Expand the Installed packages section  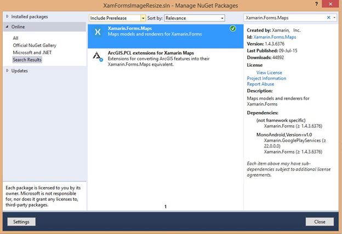pos(7,16)
